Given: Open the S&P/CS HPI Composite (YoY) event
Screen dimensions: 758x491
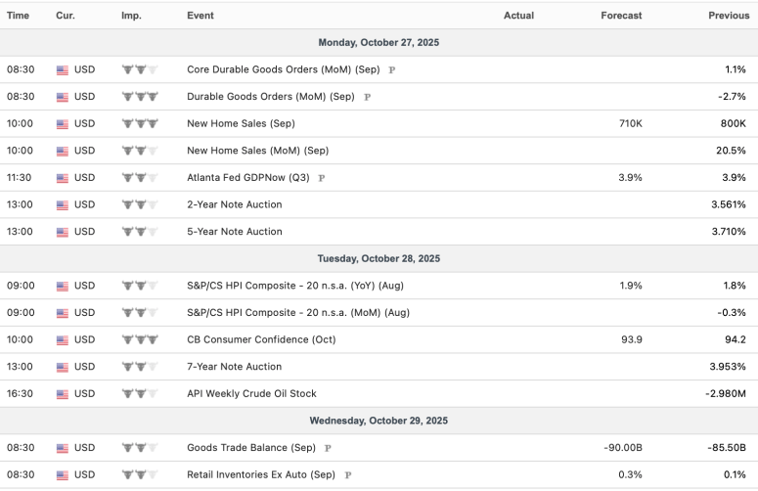Looking at the screenshot, I should pyautogui.click(x=298, y=286).
